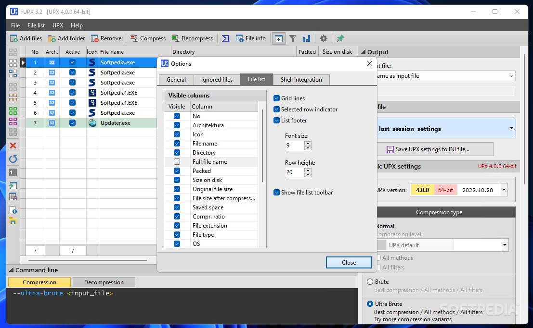533x328 pixels.
Task: Switch to the Shell integration tab
Action: click(x=301, y=80)
